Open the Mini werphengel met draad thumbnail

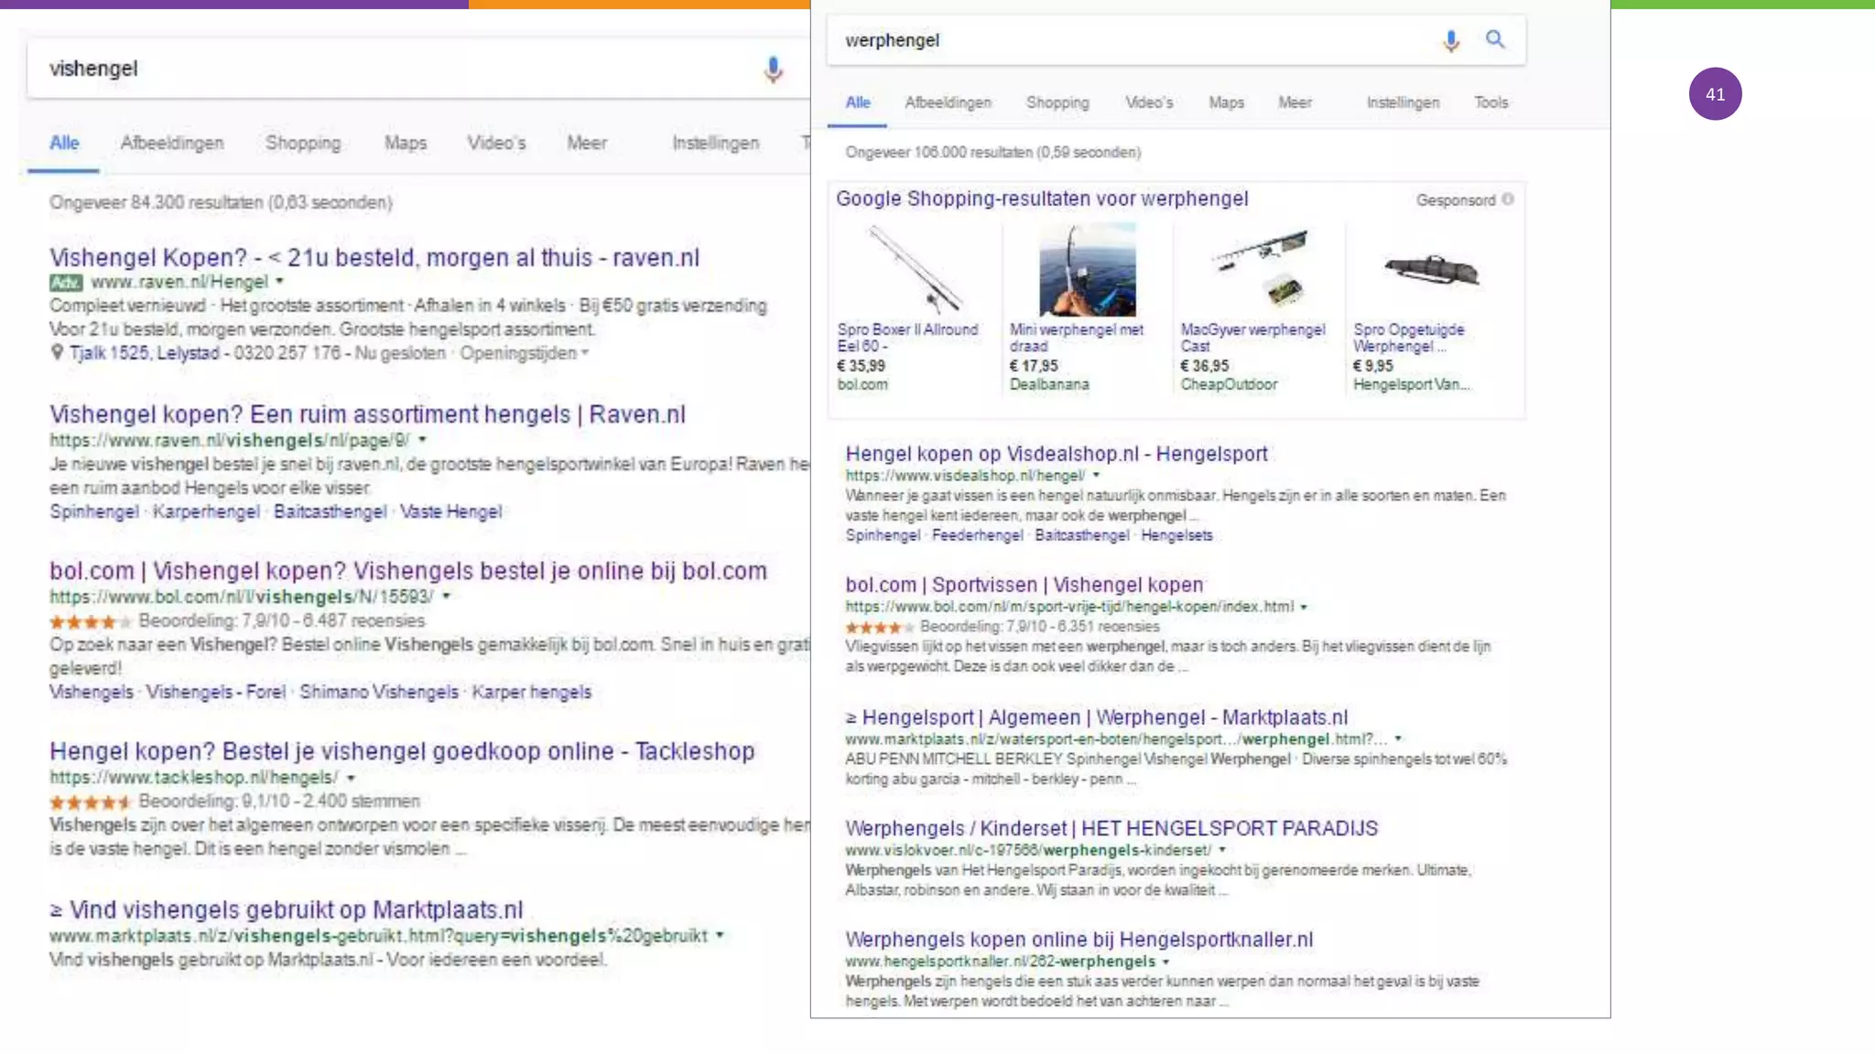click(1087, 271)
